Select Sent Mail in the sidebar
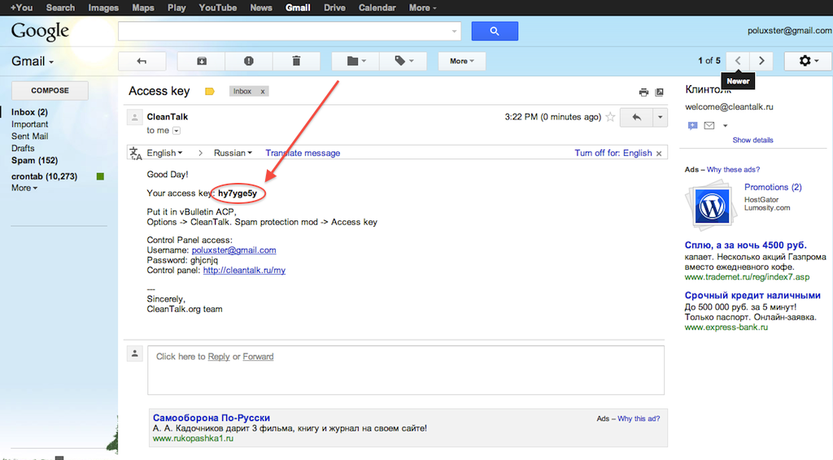Image resolution: width=833 pixels, height=460 pixels. click(x=29, y=137)
